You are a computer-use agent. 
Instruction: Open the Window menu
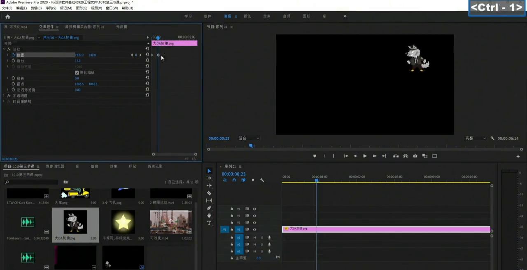point(112,8)
